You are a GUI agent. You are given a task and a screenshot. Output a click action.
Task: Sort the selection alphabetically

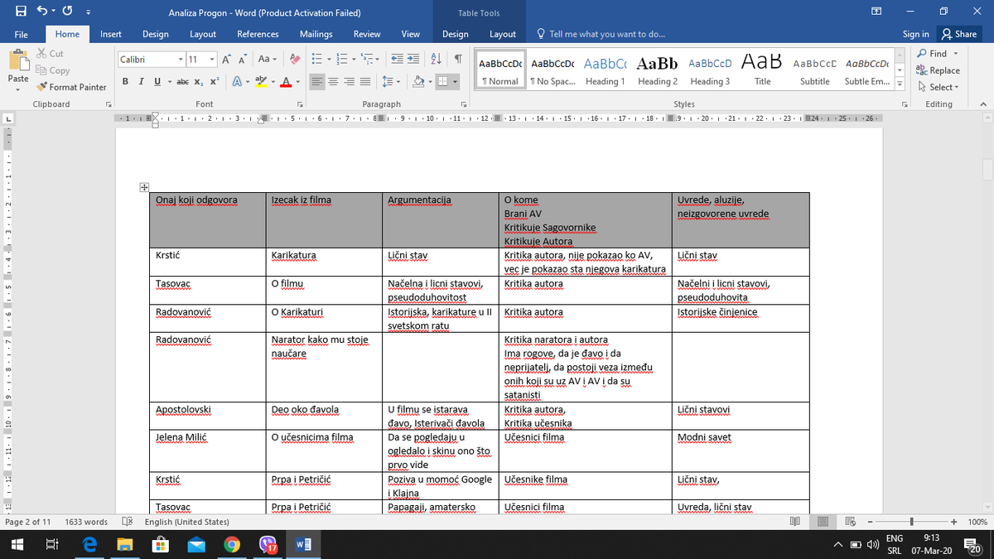pos(437,60)
